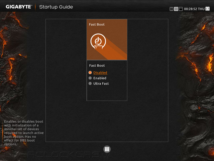Open the grid menu button at bottom
The image size is (214, 161).
[107, 149]
